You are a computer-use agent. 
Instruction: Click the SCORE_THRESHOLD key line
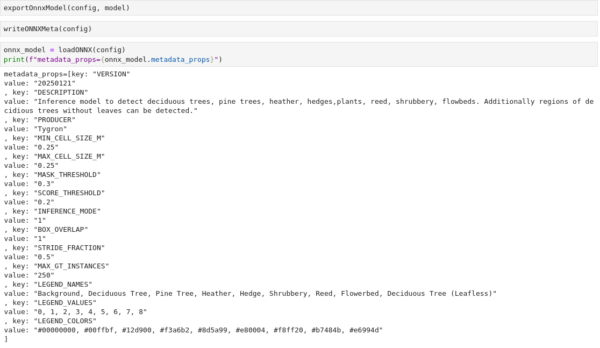(x=69, y=193)
